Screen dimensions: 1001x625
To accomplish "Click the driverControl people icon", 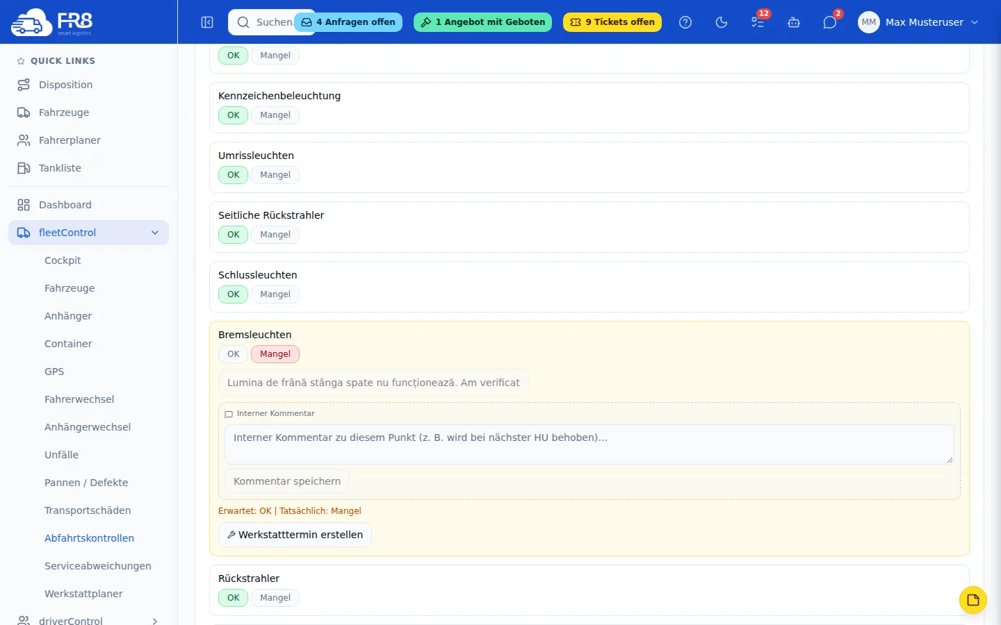I will pos(24,620).
